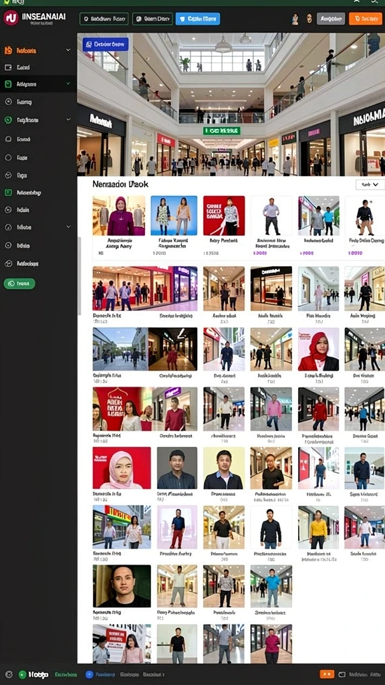Open the bottom-row thumbnail of the man in a magenta shirt
The height and width of the screenshot is (685, 385).
tap(271, 644)
